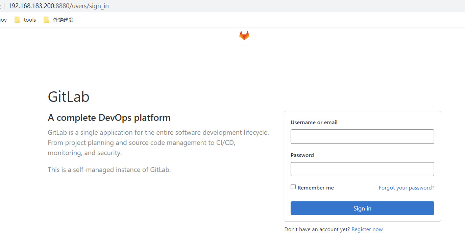Tick the Remember me checkbox
Image resolution: width=465 pixels, height=243 pixels.
pos(293,187)
